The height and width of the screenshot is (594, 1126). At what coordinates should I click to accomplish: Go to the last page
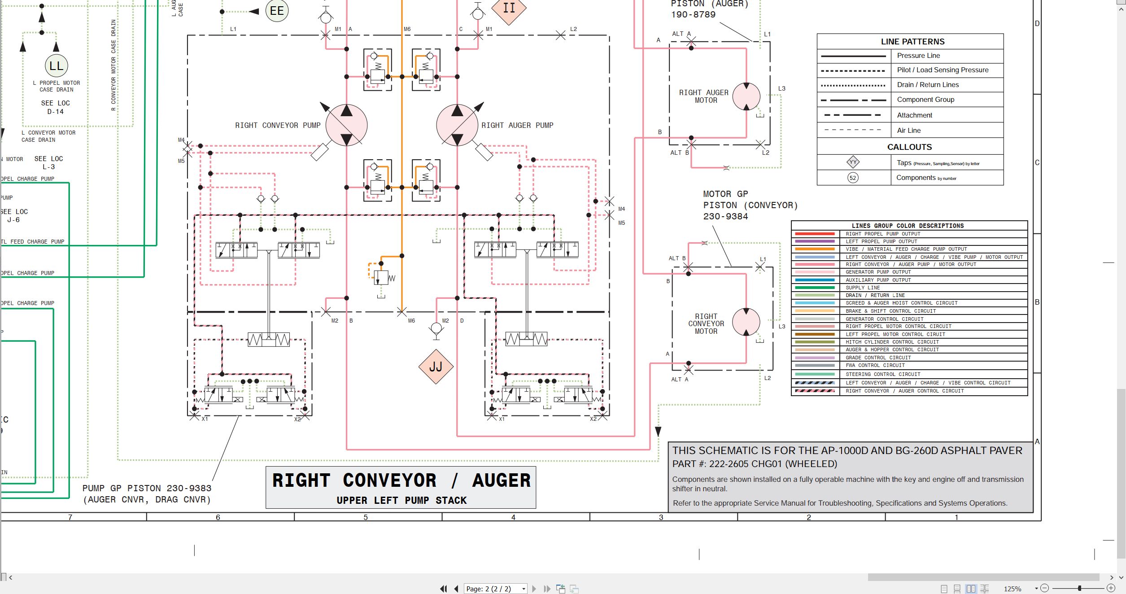[547, 589]
